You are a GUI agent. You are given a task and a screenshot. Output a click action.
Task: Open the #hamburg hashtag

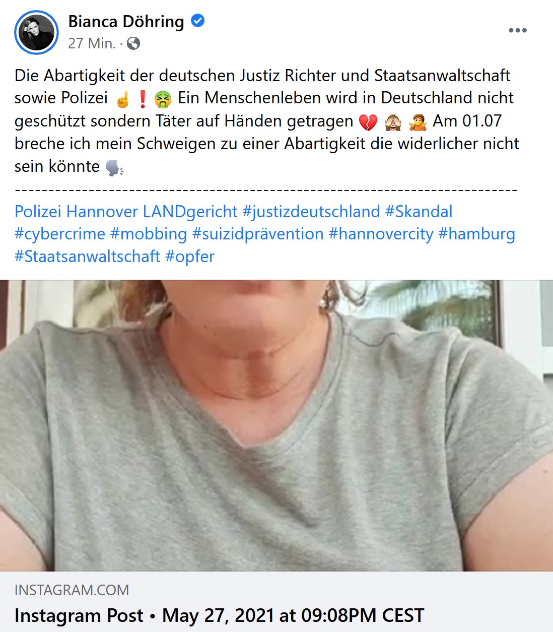(477, 234)
